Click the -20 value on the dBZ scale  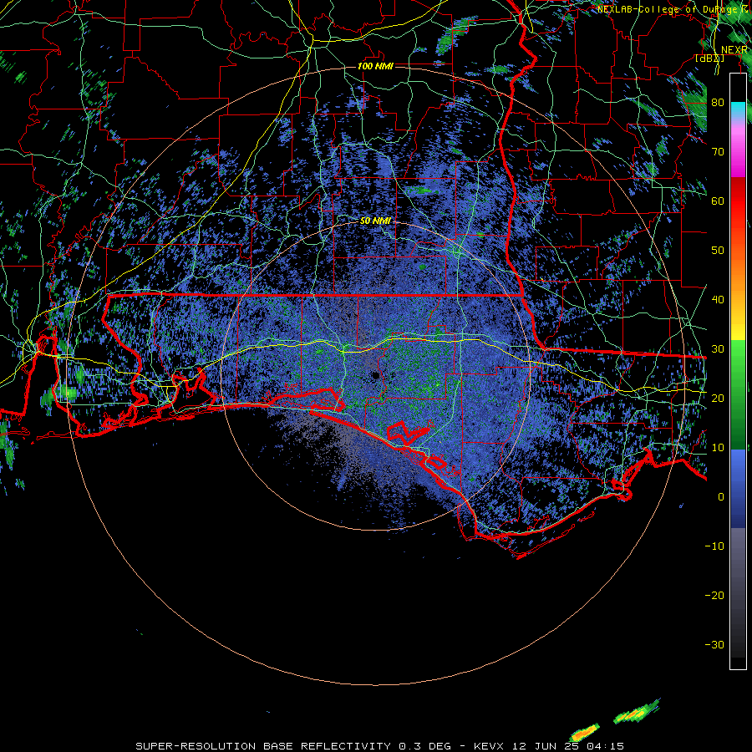pyautogui.click(x=714, y=596)
